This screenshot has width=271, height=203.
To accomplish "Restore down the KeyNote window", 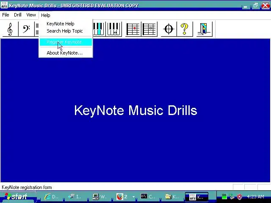I will pos(255,5).
